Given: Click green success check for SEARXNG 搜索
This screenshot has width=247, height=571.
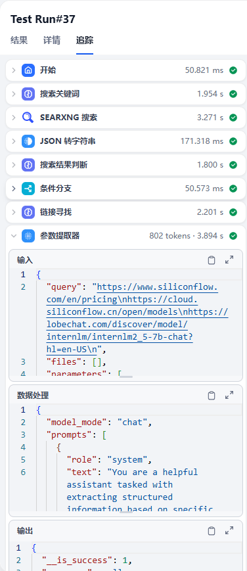Looking at the screenshot, I should point(233,118).
